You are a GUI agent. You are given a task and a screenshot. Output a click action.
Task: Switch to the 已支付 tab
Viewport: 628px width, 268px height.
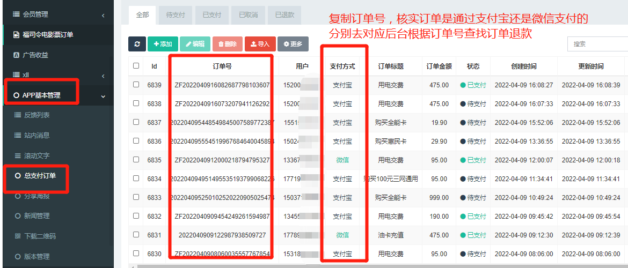tap(211, 15)
